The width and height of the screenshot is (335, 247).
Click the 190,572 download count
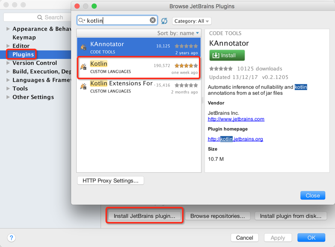[x=162, y=65]
